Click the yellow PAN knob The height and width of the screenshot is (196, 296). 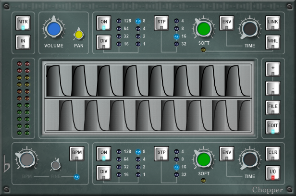click(x=79, y=35)
